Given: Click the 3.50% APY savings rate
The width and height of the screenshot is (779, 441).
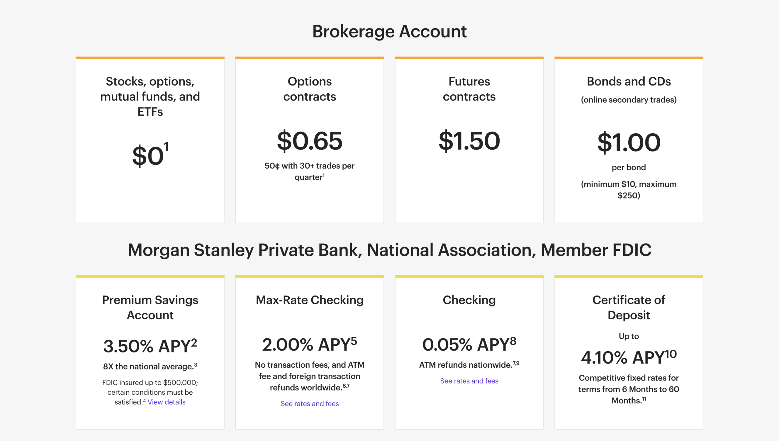Looking at the screenshot, I should (x=150, y=346).
